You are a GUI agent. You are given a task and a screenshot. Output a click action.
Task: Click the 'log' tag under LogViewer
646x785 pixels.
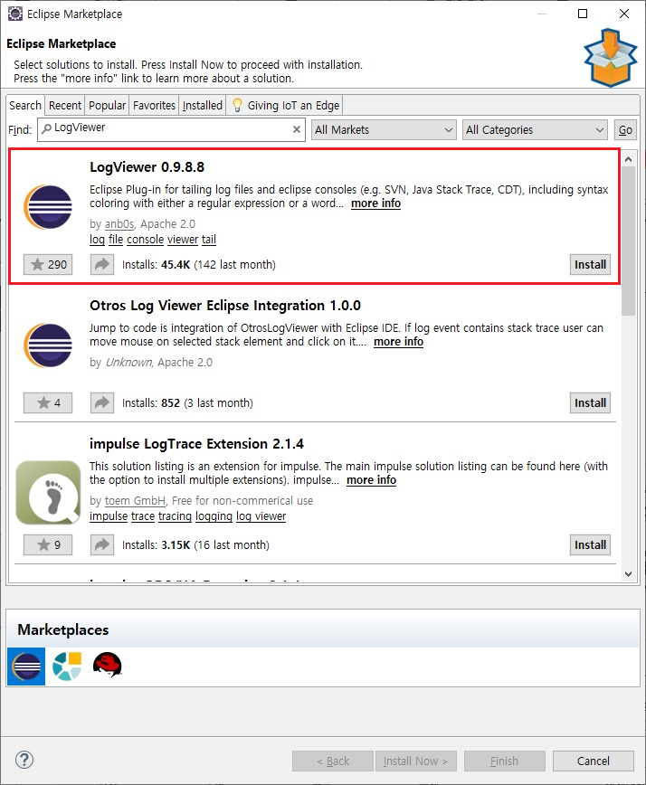tap(97, 240)
